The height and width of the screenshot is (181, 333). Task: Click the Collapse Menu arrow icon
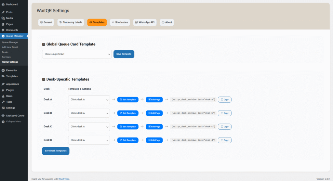point(3,122)
